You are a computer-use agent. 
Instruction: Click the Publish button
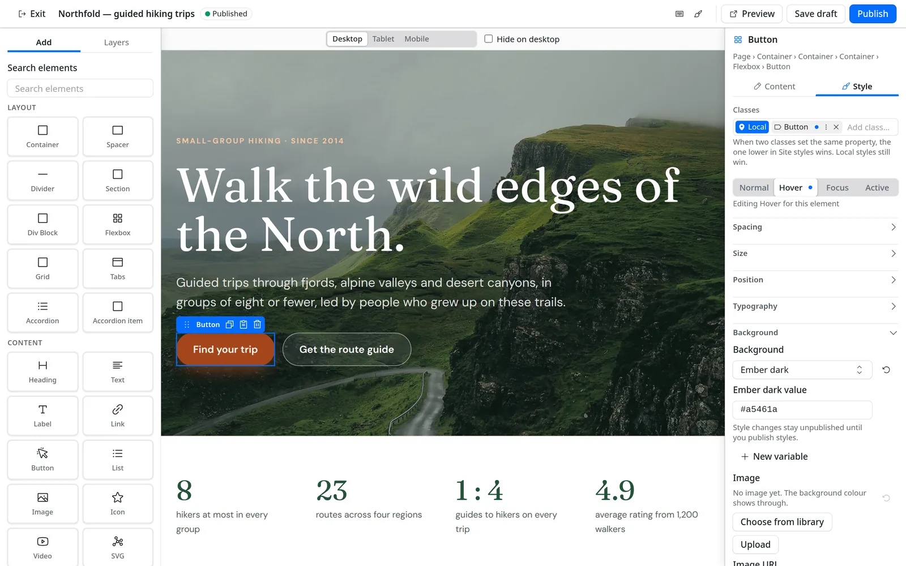pos(872,14)
